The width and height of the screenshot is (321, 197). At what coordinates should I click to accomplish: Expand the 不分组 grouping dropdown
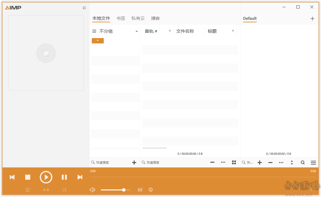tap(137, 31)
